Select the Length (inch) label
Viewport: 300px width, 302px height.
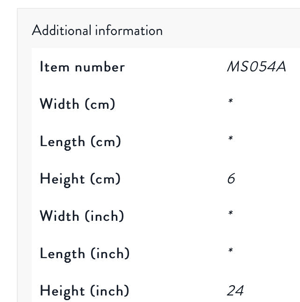[85, 254]
